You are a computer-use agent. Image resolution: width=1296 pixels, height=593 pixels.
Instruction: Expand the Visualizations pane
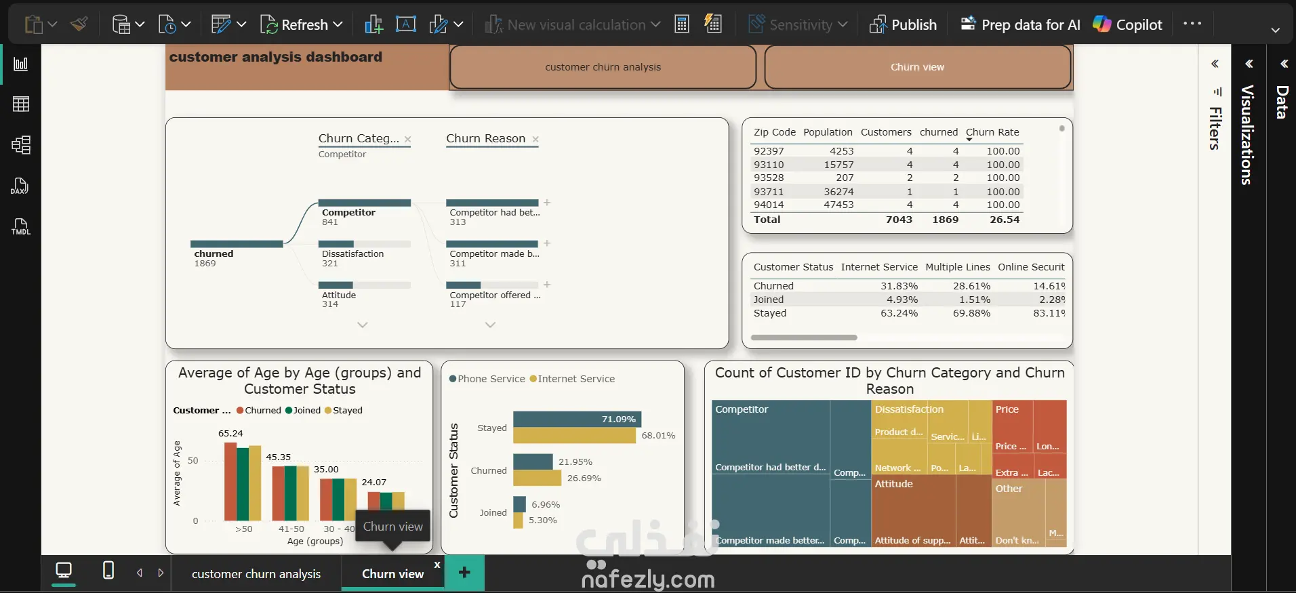1249,64
